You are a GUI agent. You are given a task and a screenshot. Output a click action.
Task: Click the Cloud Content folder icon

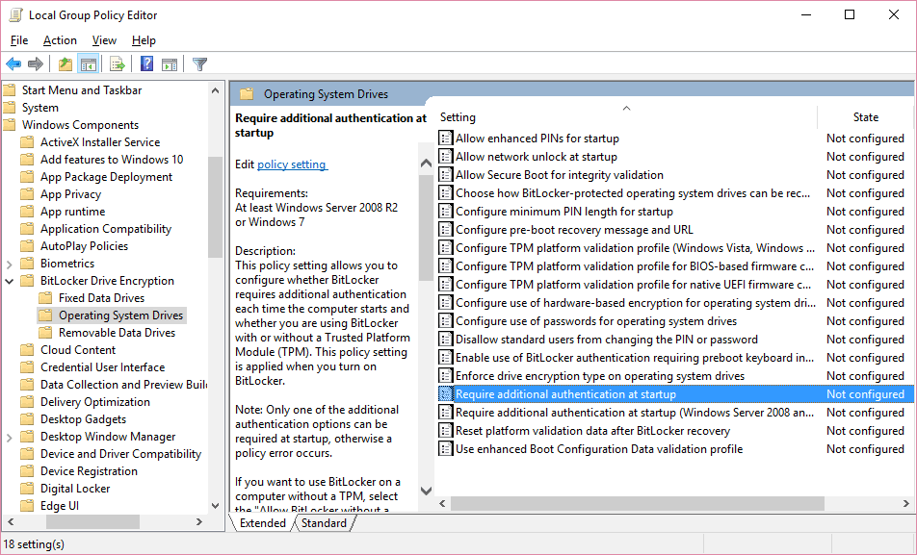[27, 350]
